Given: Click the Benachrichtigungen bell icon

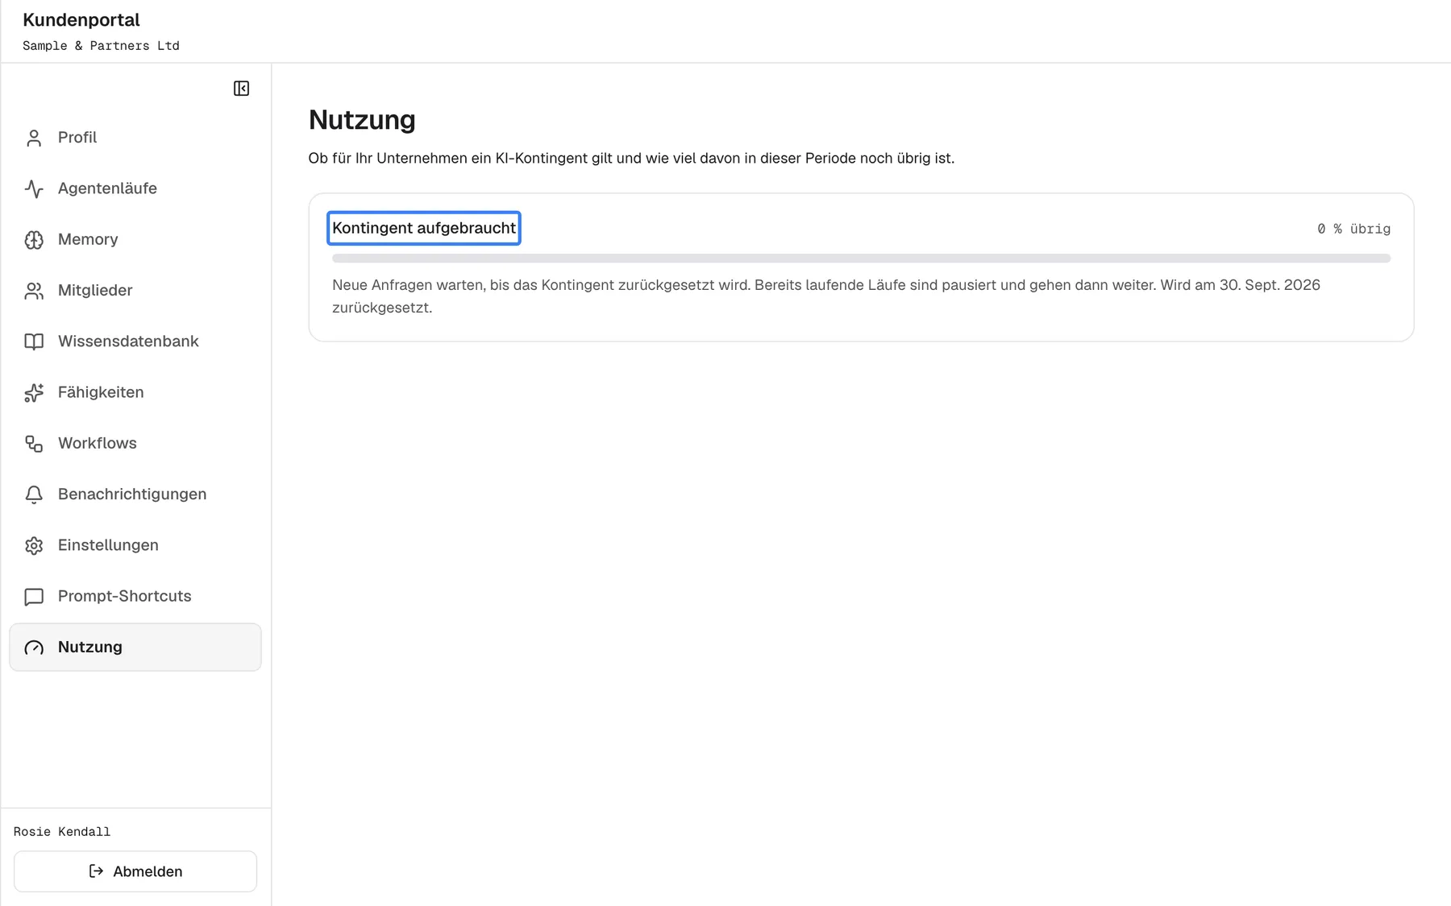Looking at the screenshot, I should (x=34, y=494).
